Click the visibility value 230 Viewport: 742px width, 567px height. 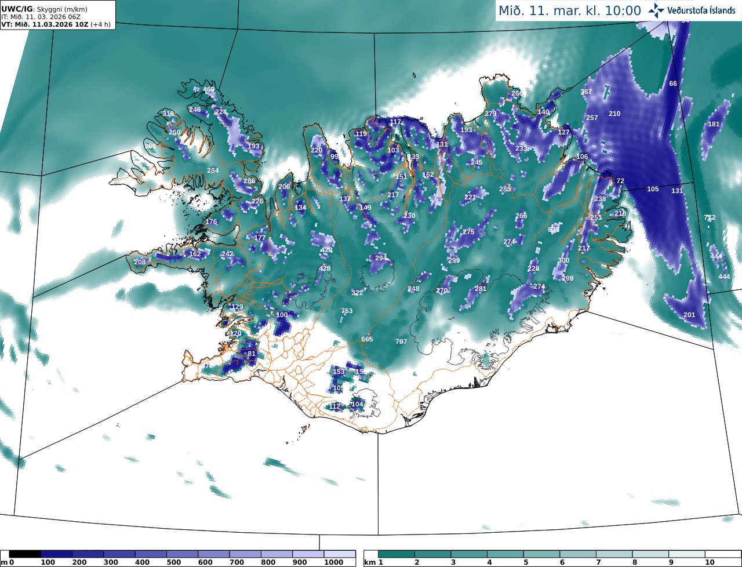click(x=409, y=216)
